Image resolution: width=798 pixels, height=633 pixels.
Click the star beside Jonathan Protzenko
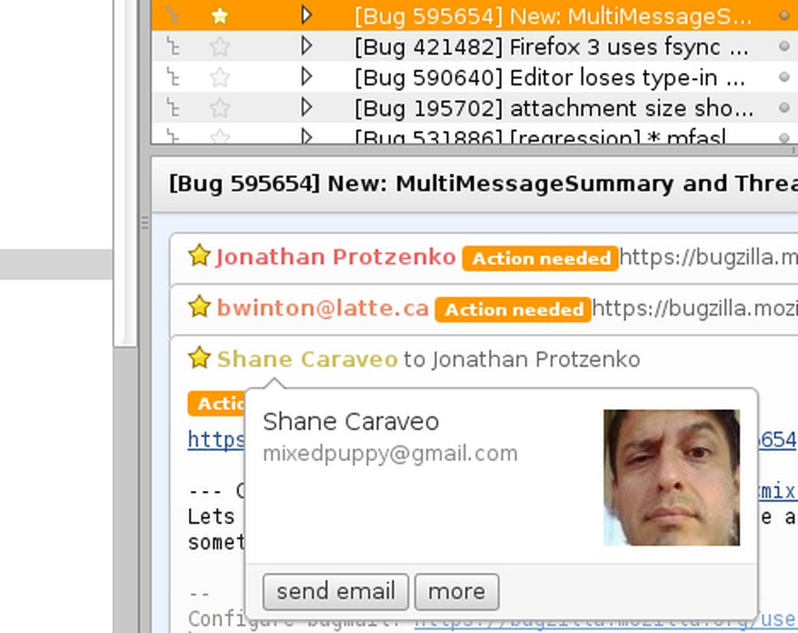pyautogui.click(x=199, y=256)
